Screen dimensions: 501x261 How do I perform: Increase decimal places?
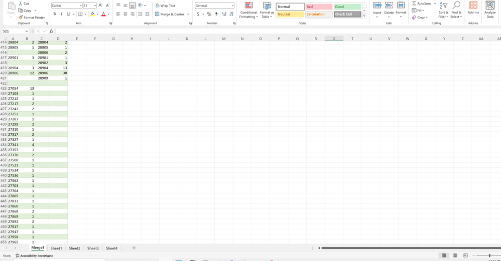(224, 14)
